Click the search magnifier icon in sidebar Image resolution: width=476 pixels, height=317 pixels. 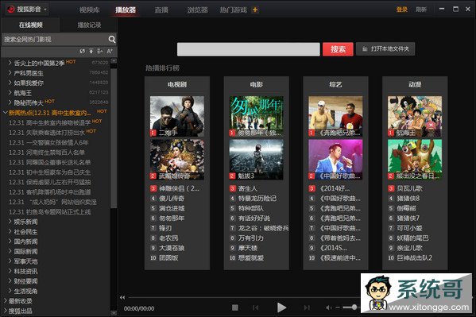coord(112,39)
